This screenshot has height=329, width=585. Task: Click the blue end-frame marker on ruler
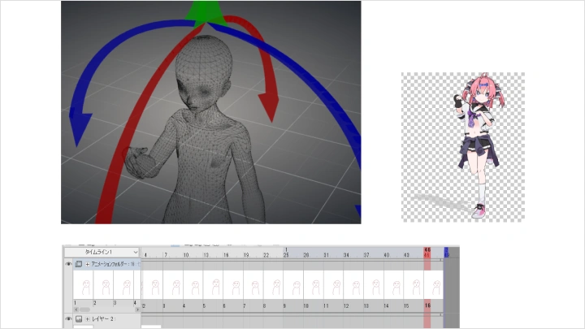coord(446,253)
